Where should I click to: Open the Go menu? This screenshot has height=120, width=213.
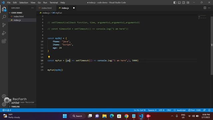(x=39, y=2)
